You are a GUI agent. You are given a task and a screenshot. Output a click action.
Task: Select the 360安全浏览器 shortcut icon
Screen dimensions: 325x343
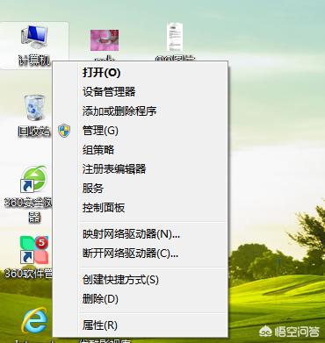pos(34,179)
